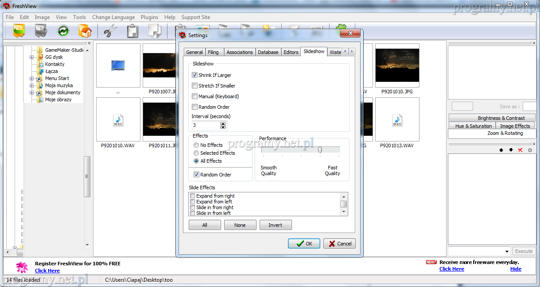Enable the Stretch If Smaller checkbox

[x=195, y=86]
